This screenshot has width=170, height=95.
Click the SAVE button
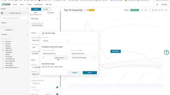point(46,9)
